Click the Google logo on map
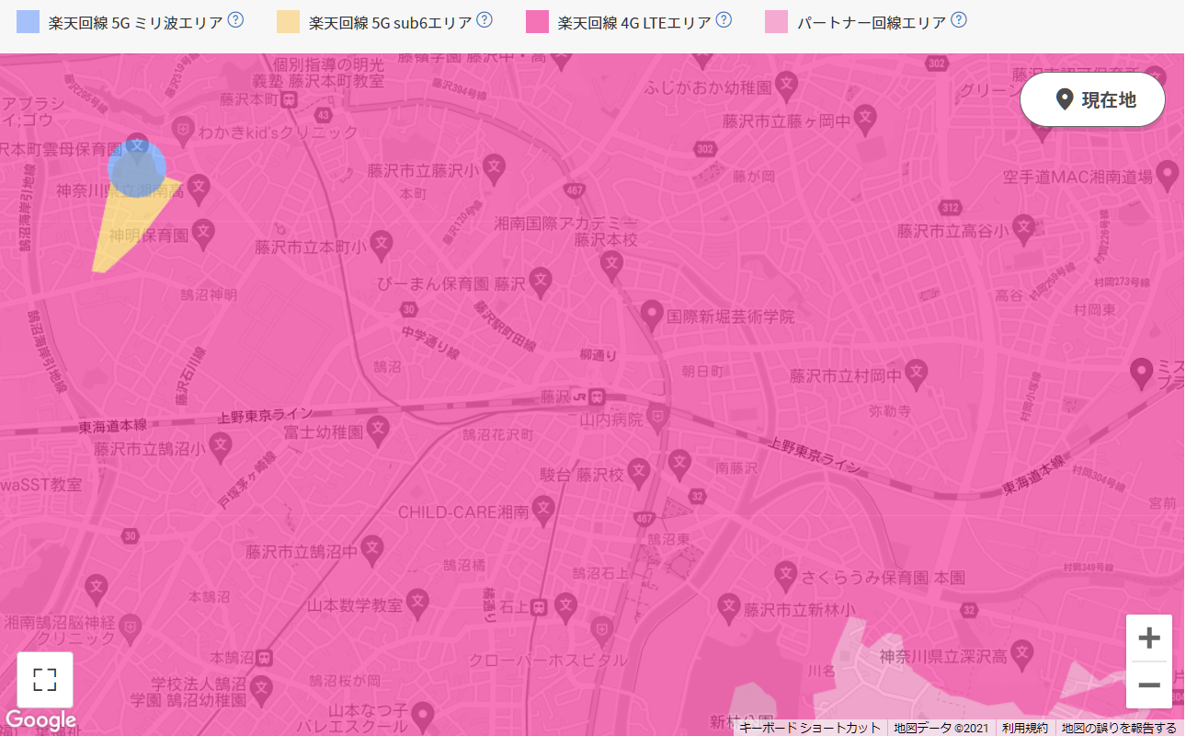 [40, 719]
